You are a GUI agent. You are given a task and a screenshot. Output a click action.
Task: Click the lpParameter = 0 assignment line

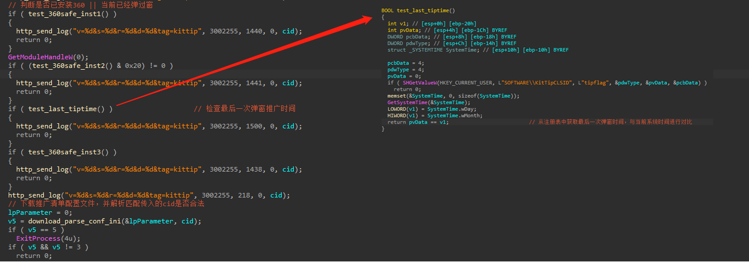point(36,212)
